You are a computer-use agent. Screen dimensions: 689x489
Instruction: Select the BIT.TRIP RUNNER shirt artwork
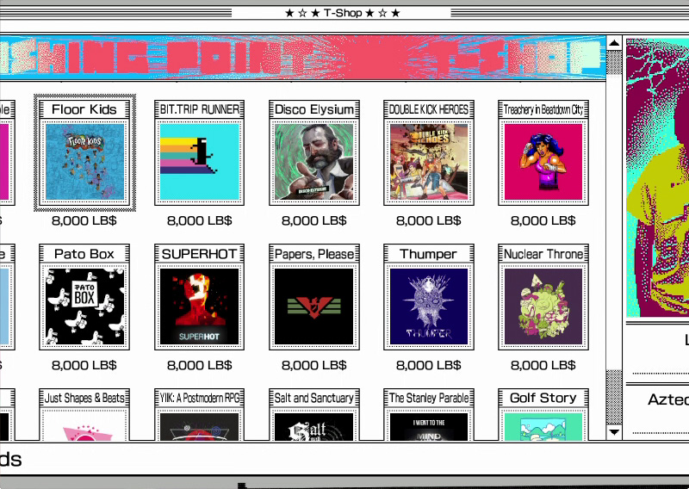[200, 162]
